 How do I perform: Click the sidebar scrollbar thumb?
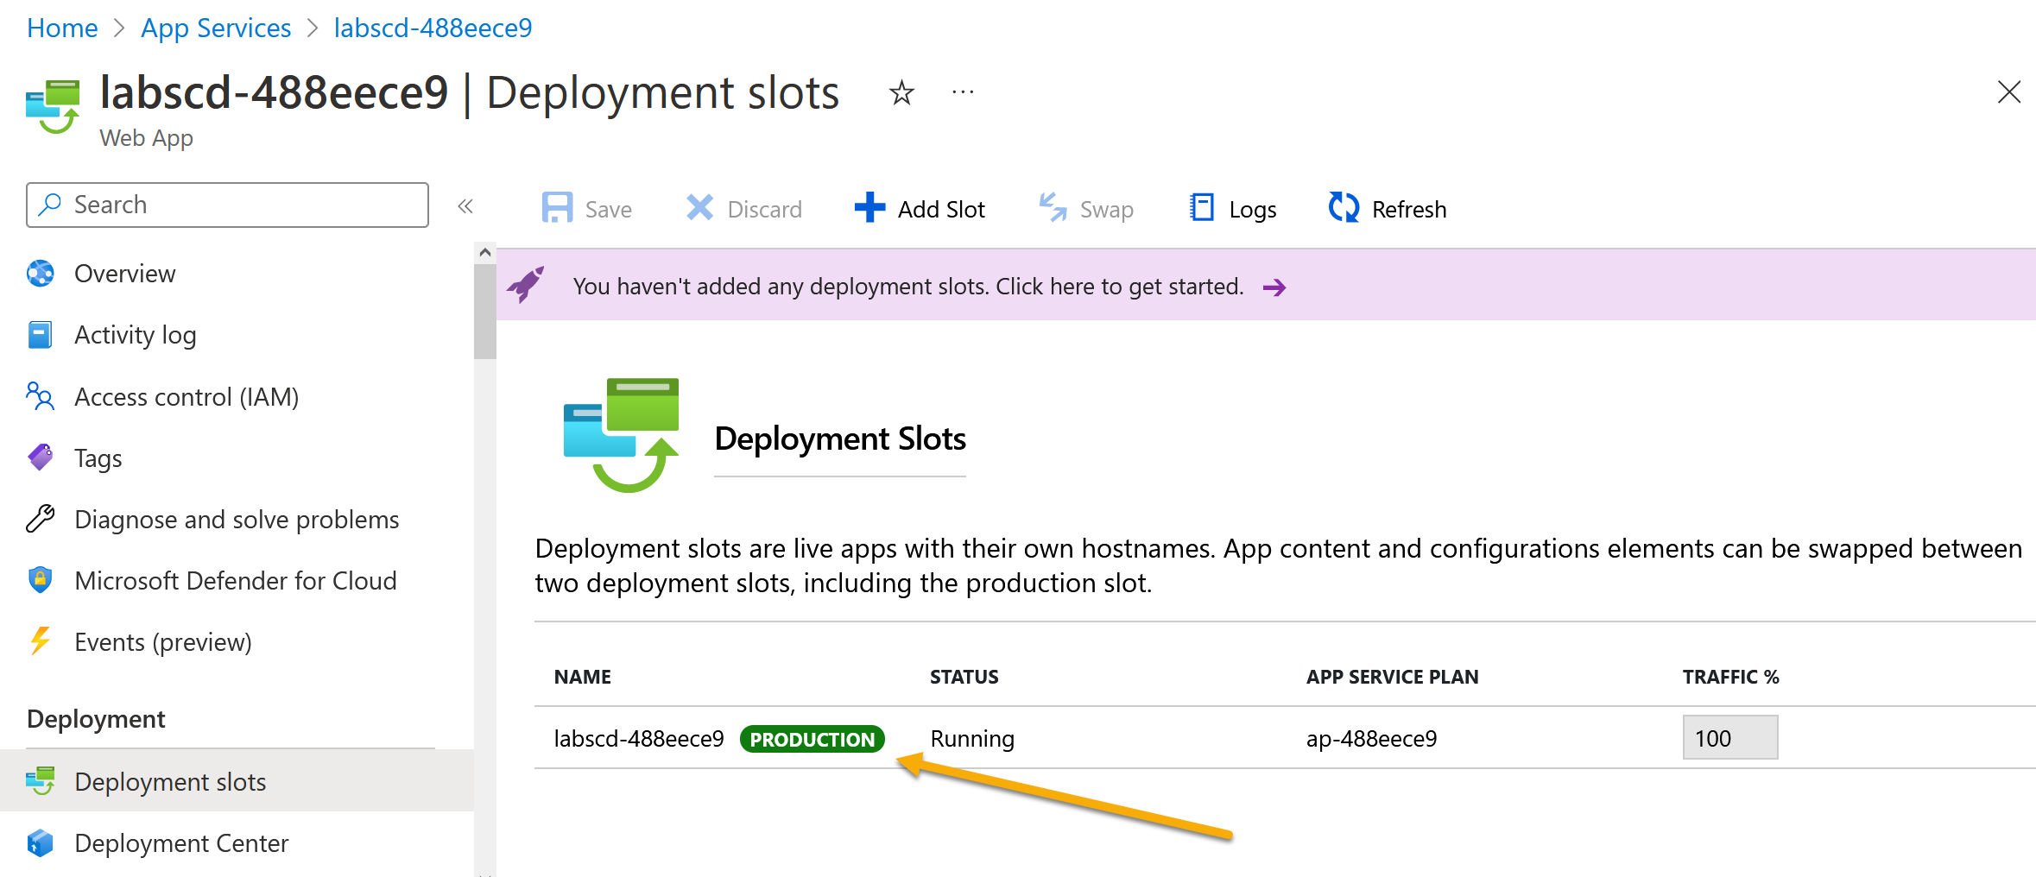pos(485,312)
